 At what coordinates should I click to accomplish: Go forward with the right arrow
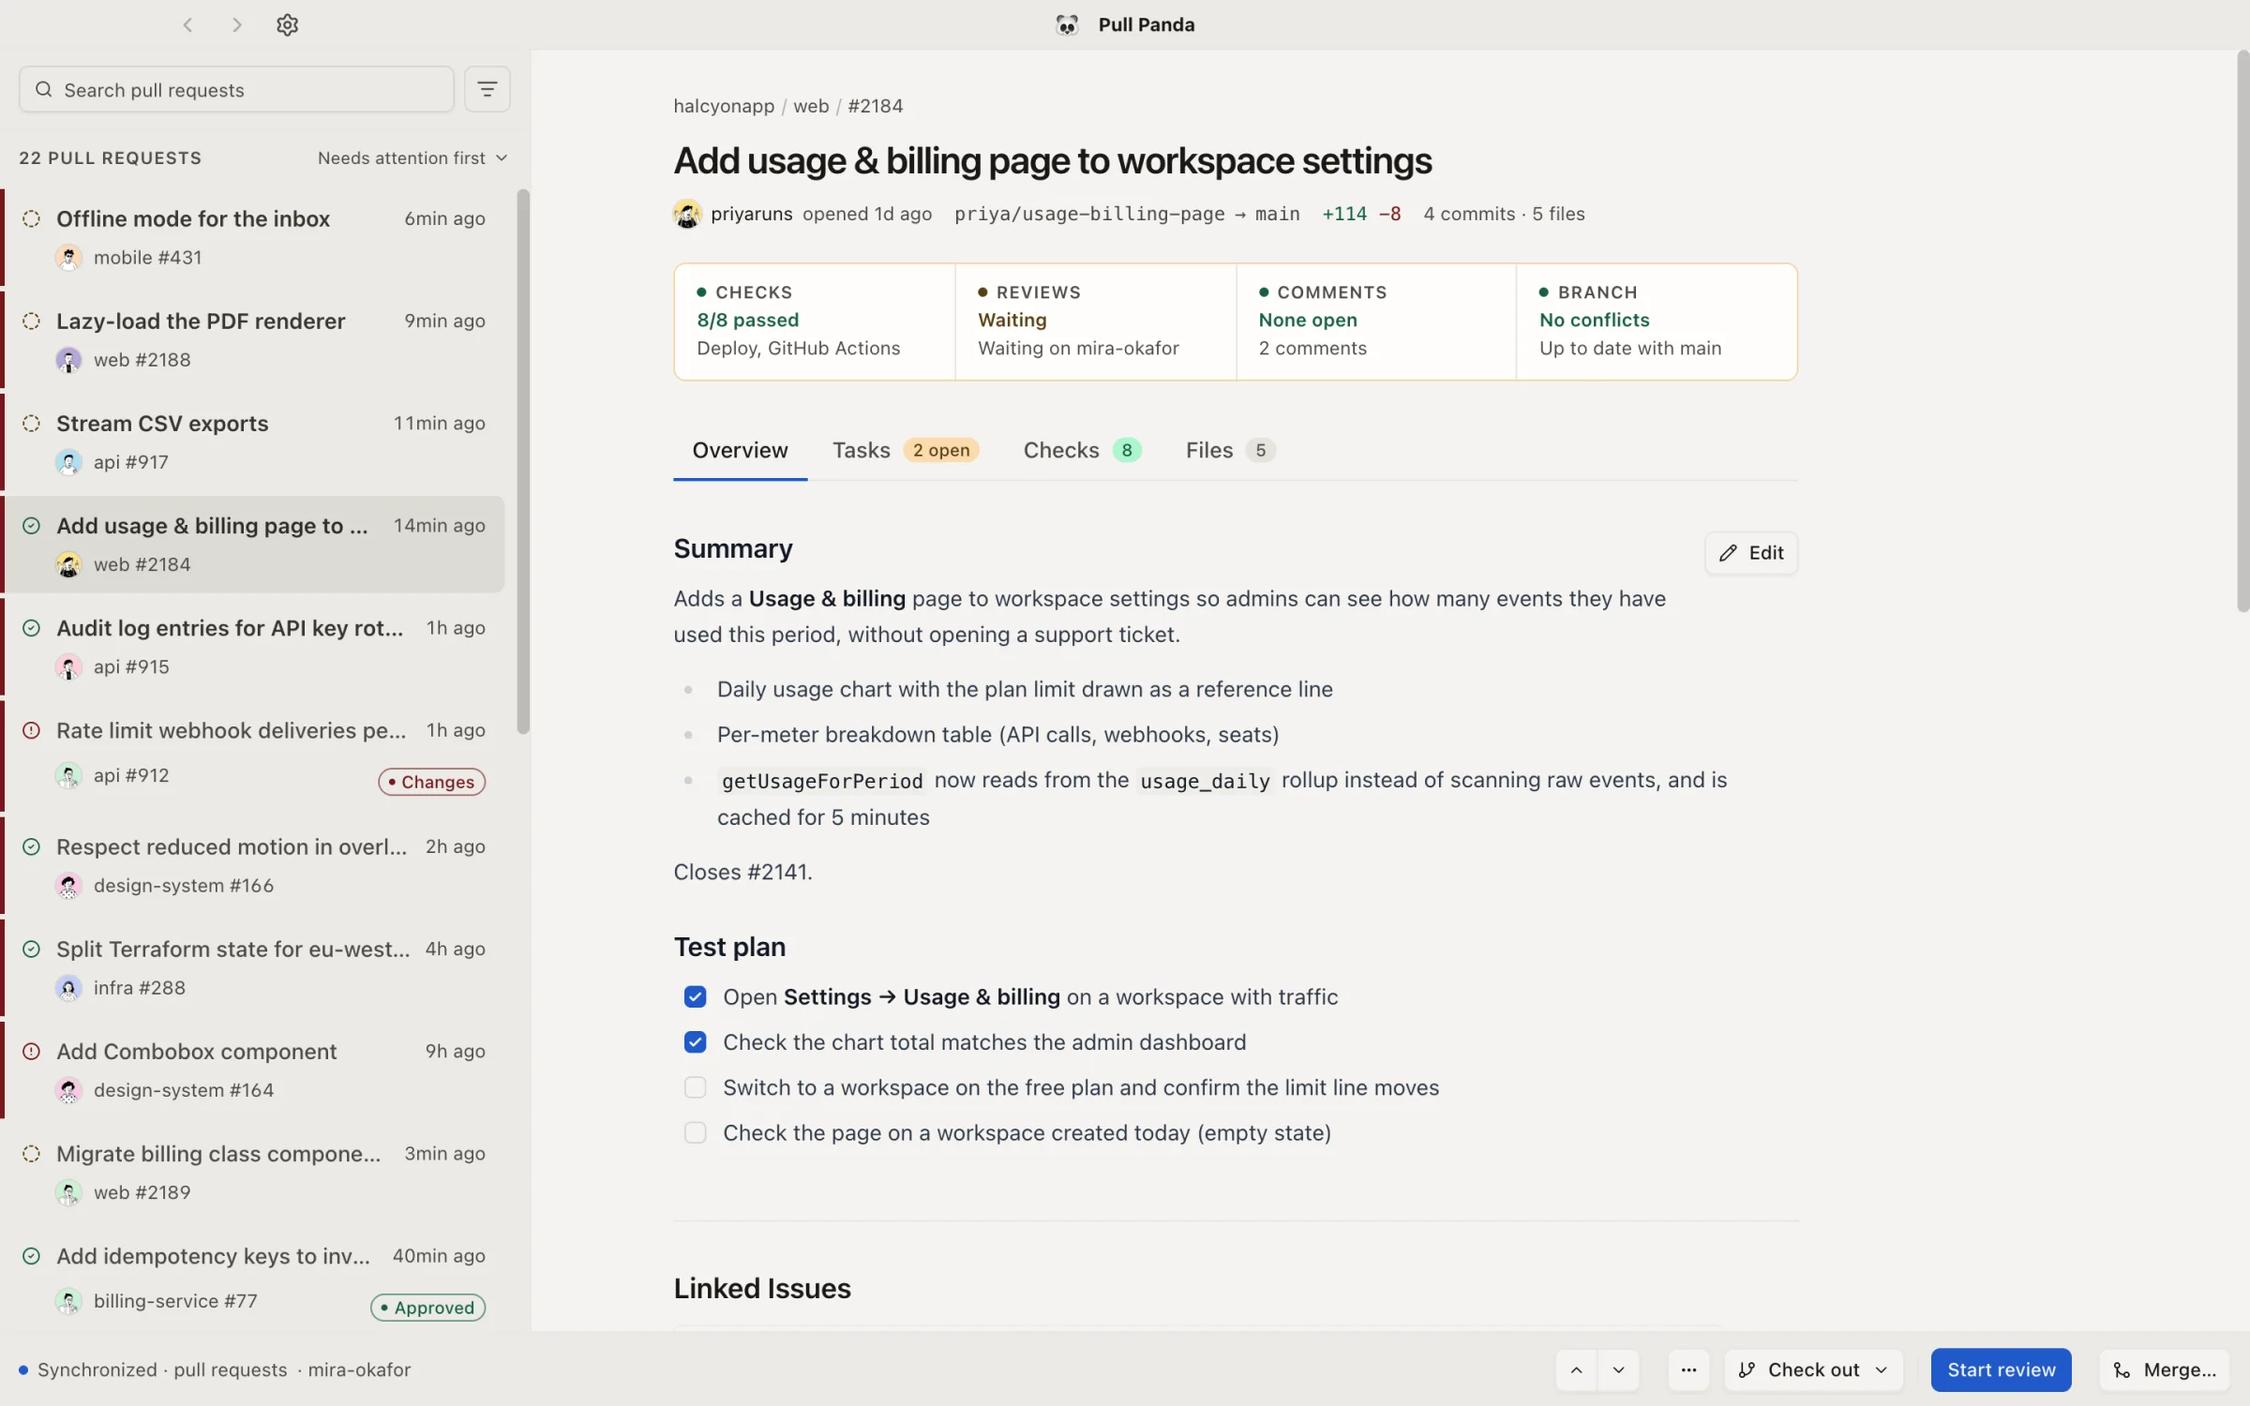tap(237, 25)
